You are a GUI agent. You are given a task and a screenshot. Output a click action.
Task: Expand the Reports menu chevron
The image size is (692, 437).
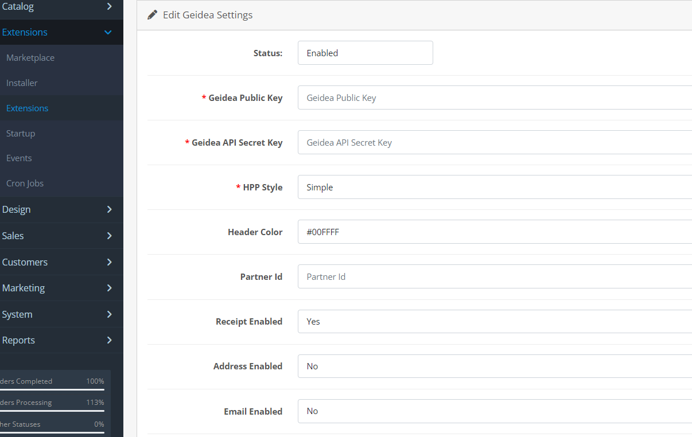(x=109, y=340)
